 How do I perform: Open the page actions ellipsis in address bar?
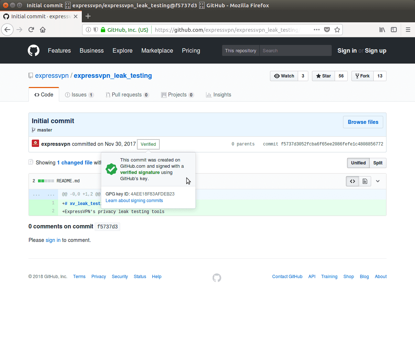tap(316, 30)
